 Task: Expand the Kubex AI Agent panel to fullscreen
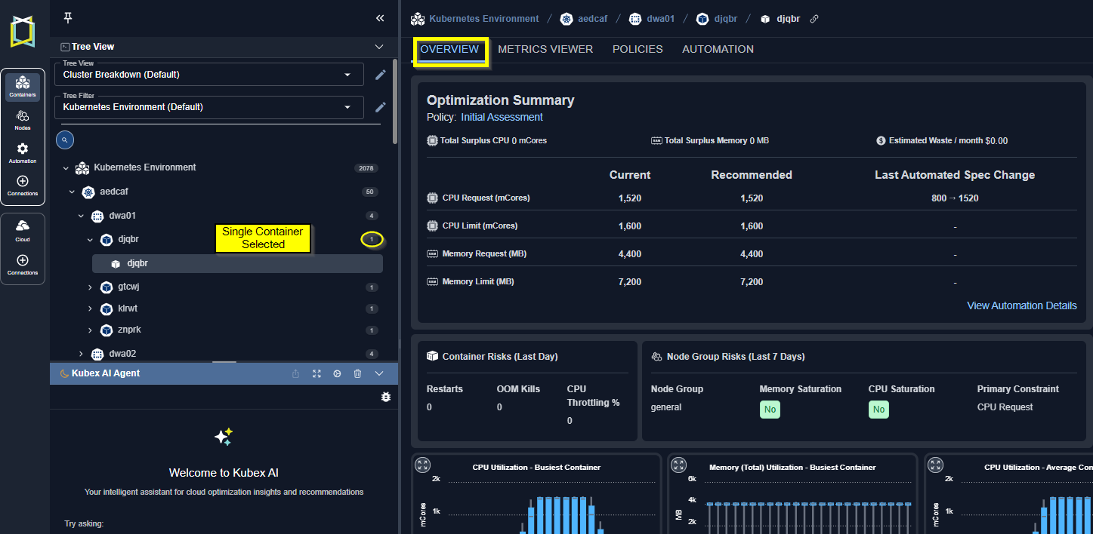[316, 373]
